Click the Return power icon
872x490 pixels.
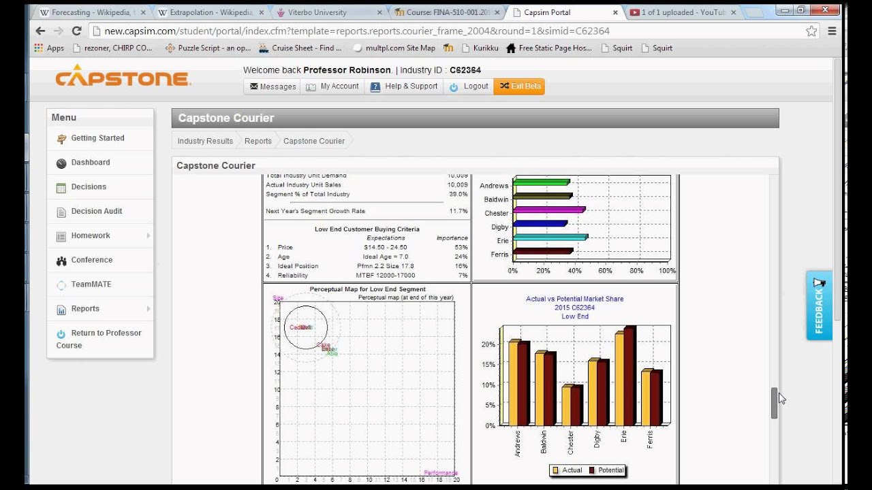pyautogui.click(x=61, y=334)
